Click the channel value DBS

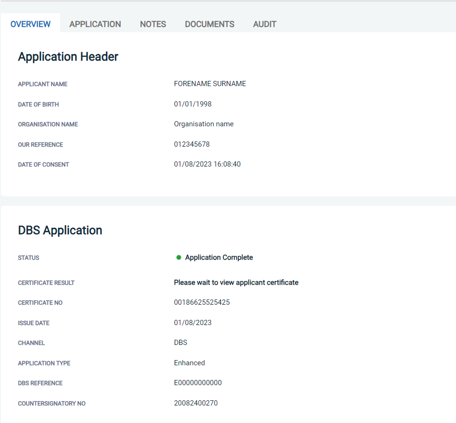pos(181,343)
